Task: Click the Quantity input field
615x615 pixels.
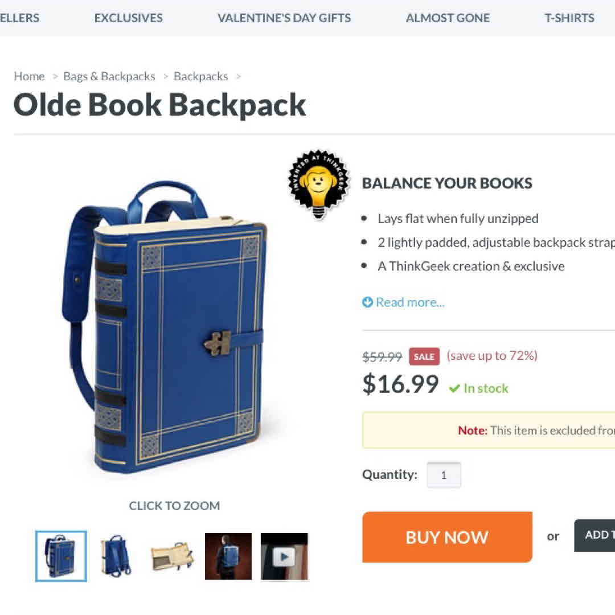Action: click(444, 475)
